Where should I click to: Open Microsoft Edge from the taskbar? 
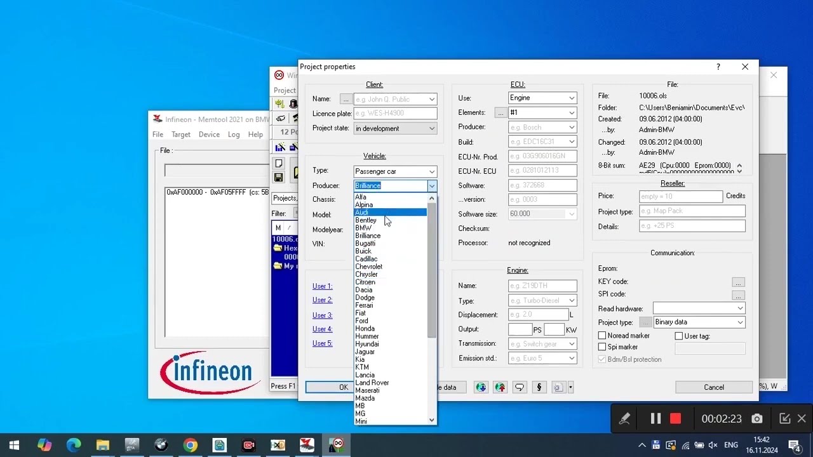(73, 445)
